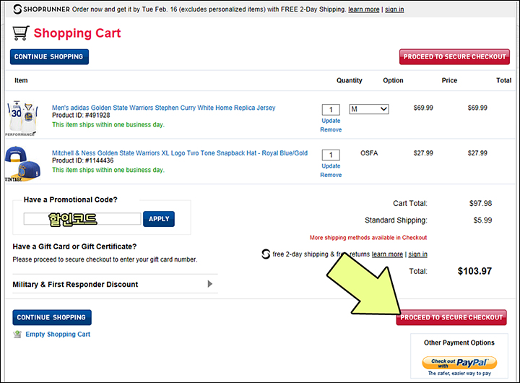Viewport: 520px width, 383px height.
Task: Click the ShopRunner icon near free 2-day shipping
Action: tap(266, 254)
